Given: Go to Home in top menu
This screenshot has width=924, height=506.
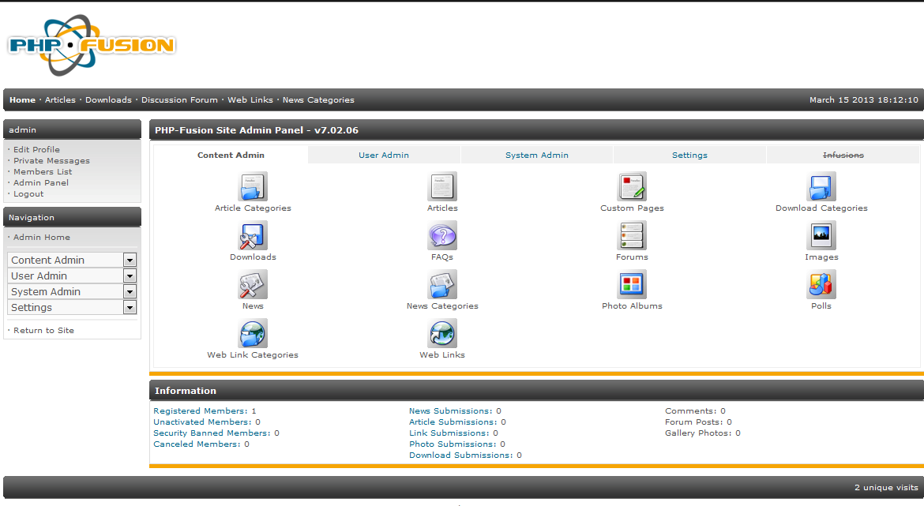Looking at the screenshot, I should coord(22,100).
